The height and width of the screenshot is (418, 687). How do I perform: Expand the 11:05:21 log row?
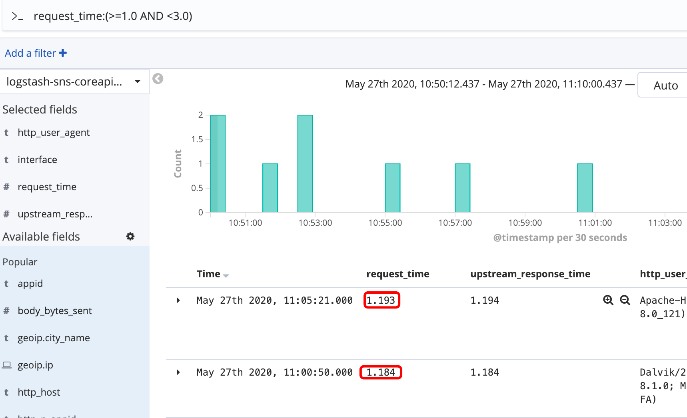point(178,300)
